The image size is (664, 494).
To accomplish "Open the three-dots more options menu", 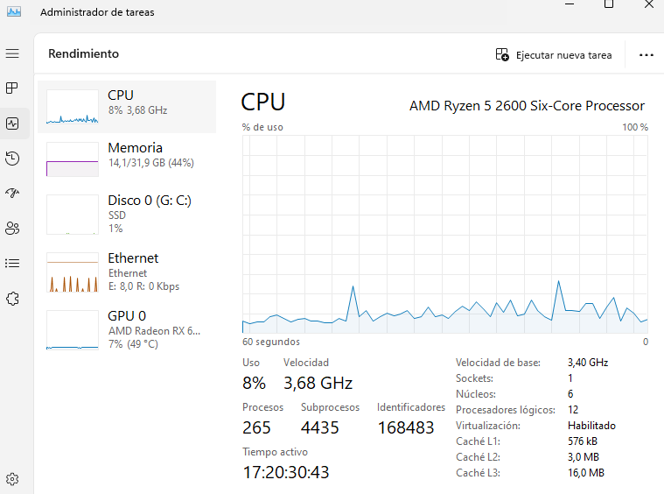I will [x=647, y=55].
